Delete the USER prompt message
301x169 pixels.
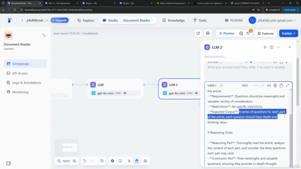point(275,85)
